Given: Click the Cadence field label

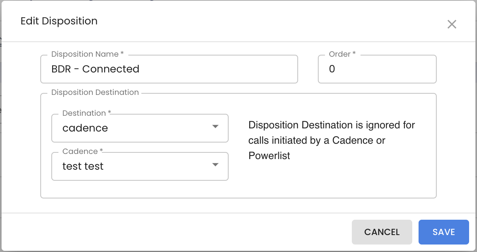Looking at the screenshot, I should click(83, 151).
